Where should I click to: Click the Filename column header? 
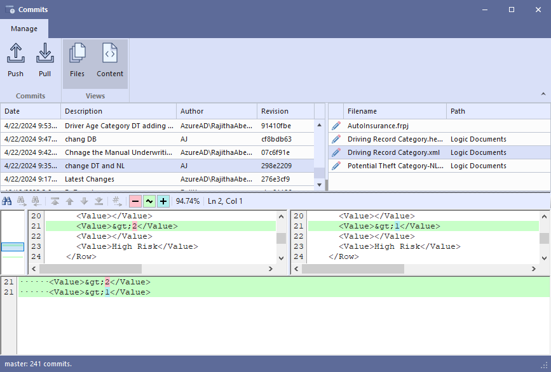point(395,111)
